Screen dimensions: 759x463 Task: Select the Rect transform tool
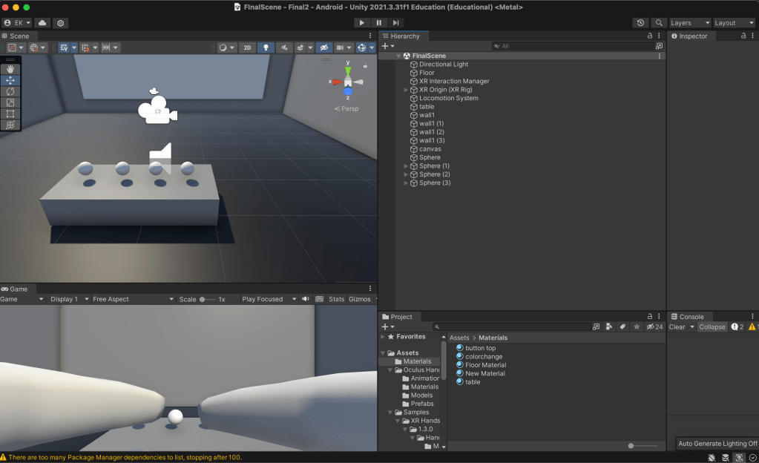(x=10, y=111)
